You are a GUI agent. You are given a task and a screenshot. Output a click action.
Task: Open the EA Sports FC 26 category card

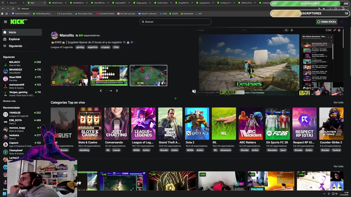(x=278, y=124)
